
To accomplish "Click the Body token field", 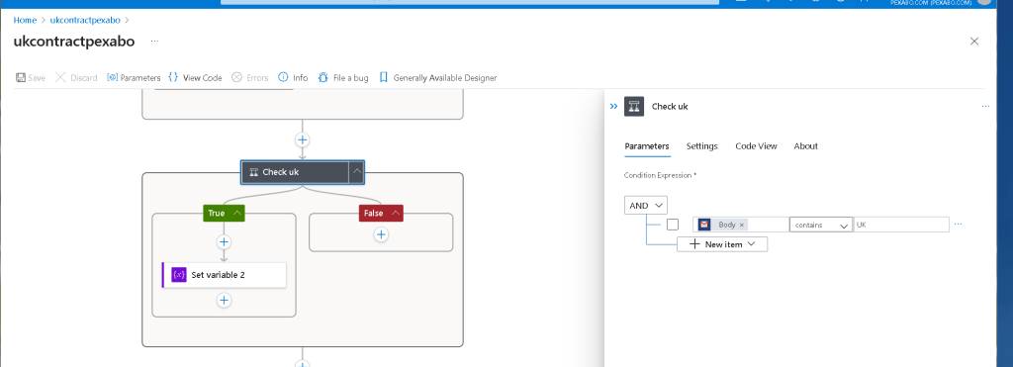I will [740, 225].
